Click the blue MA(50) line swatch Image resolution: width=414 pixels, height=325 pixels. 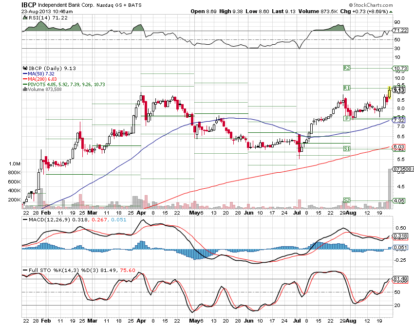pos(25,74)
